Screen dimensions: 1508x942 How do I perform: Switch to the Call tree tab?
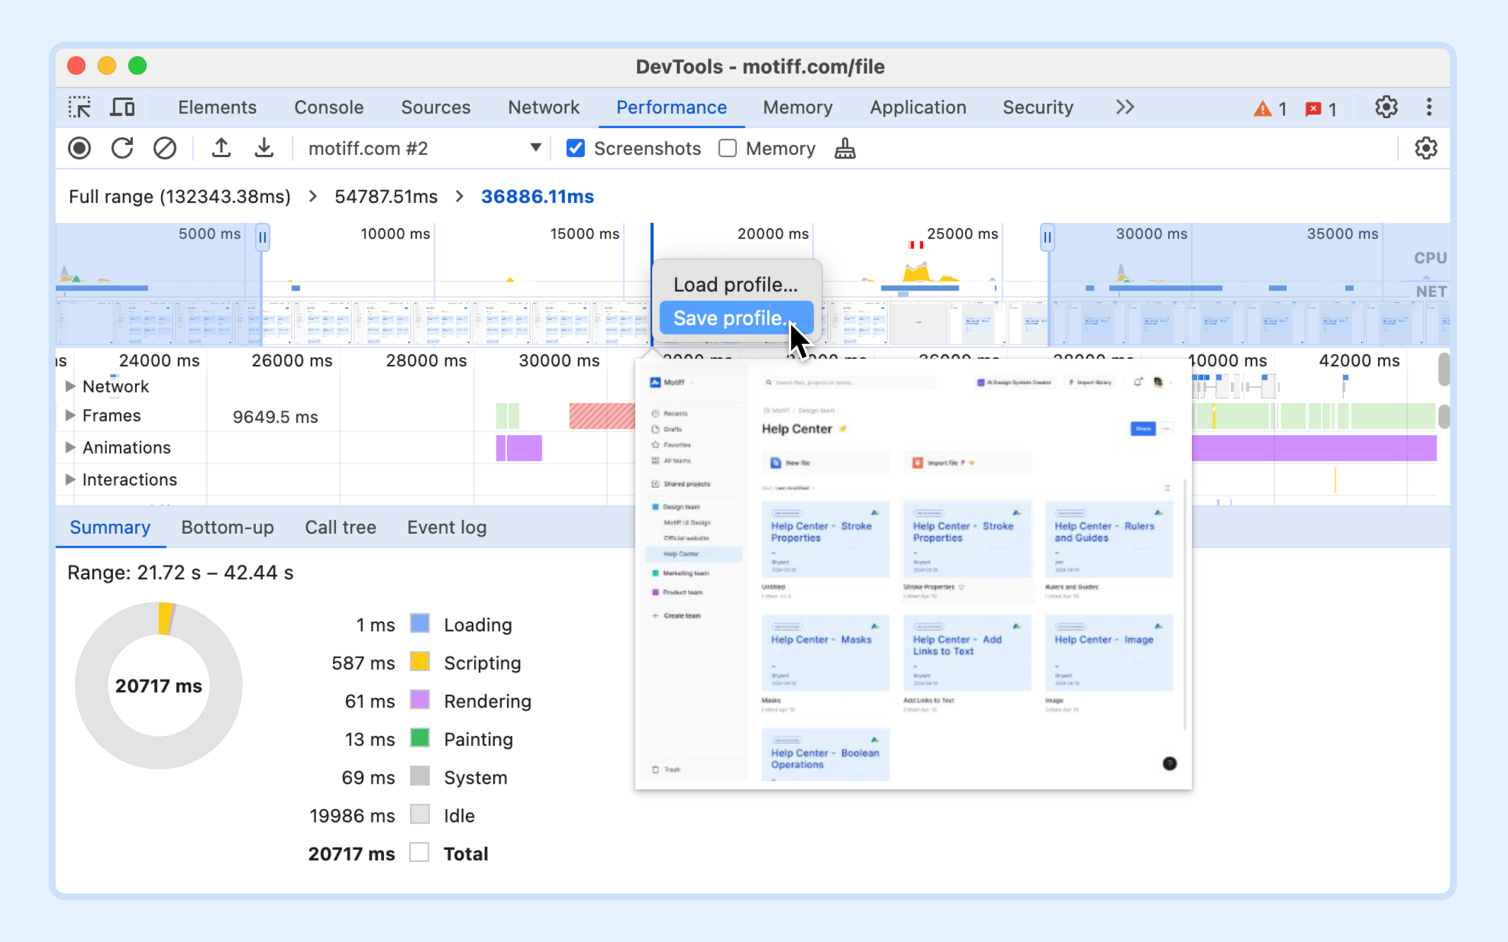pos(340,527)
